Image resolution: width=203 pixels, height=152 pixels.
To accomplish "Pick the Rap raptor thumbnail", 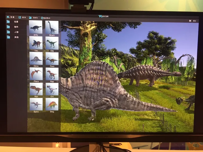I will (52, 74).
